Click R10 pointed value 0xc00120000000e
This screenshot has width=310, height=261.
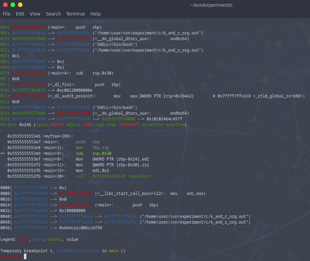click(x=75, y=90)
